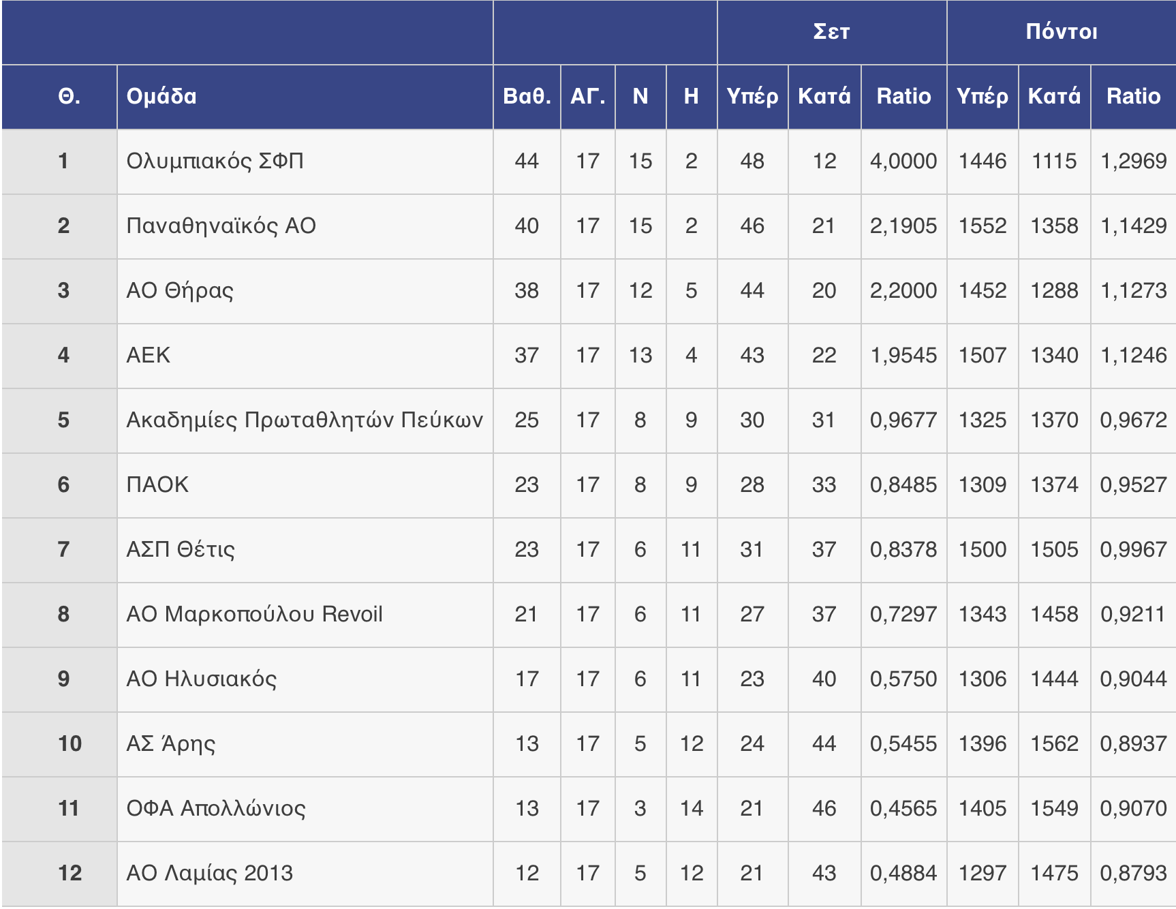Viewport: 1176px width, 909px height.
Task: Select the Πόντοι group header
Action: click(x=1062, y=32)
